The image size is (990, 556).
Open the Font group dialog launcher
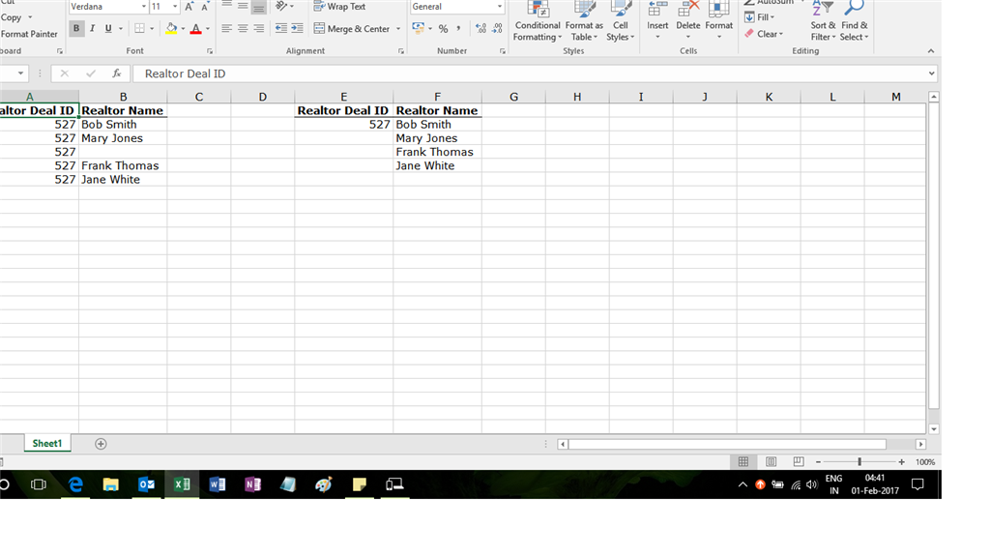pyautogui.click(x=210, y=51)
